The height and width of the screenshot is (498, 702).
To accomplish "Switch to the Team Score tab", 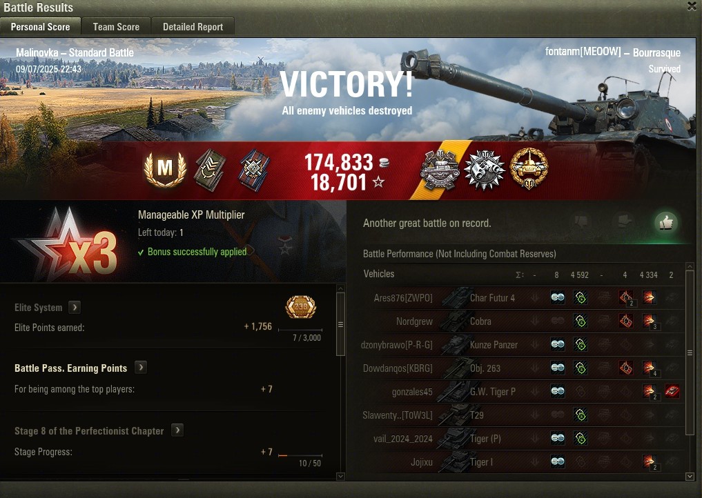I will click(x=116, y=27).
